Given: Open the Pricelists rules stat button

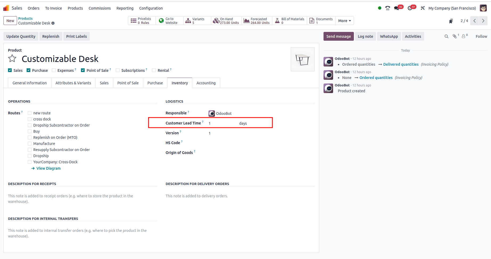Looking at the screenshot, I should pos(142,21).
